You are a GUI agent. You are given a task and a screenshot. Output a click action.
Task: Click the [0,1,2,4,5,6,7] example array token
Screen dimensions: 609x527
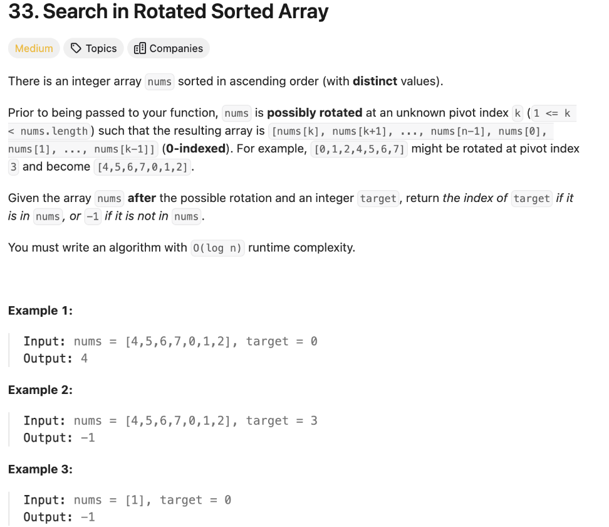(x=359, y=149)
